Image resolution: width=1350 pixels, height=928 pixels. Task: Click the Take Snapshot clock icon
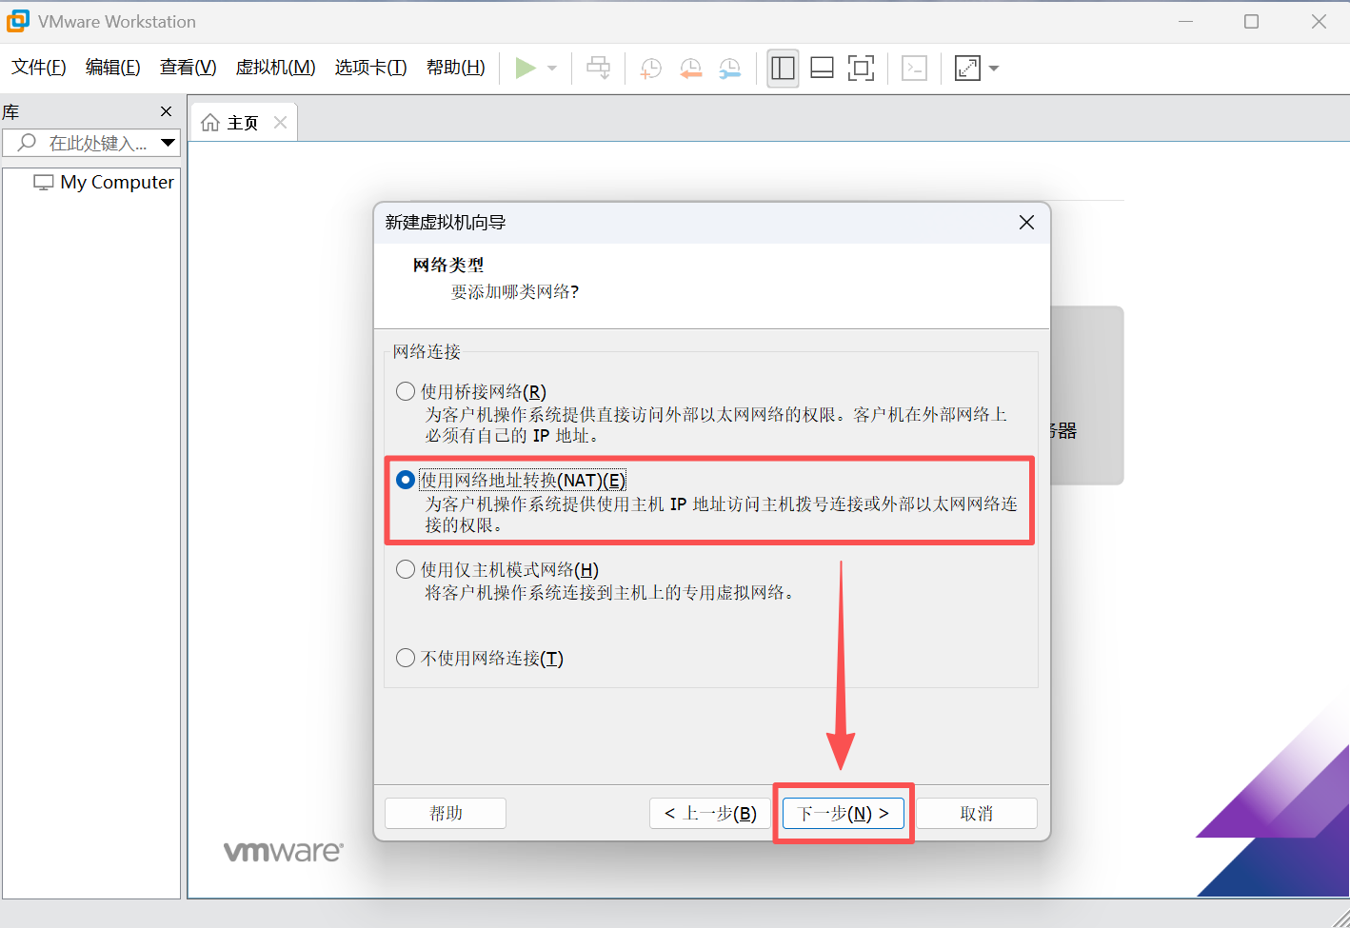[651, 69]
